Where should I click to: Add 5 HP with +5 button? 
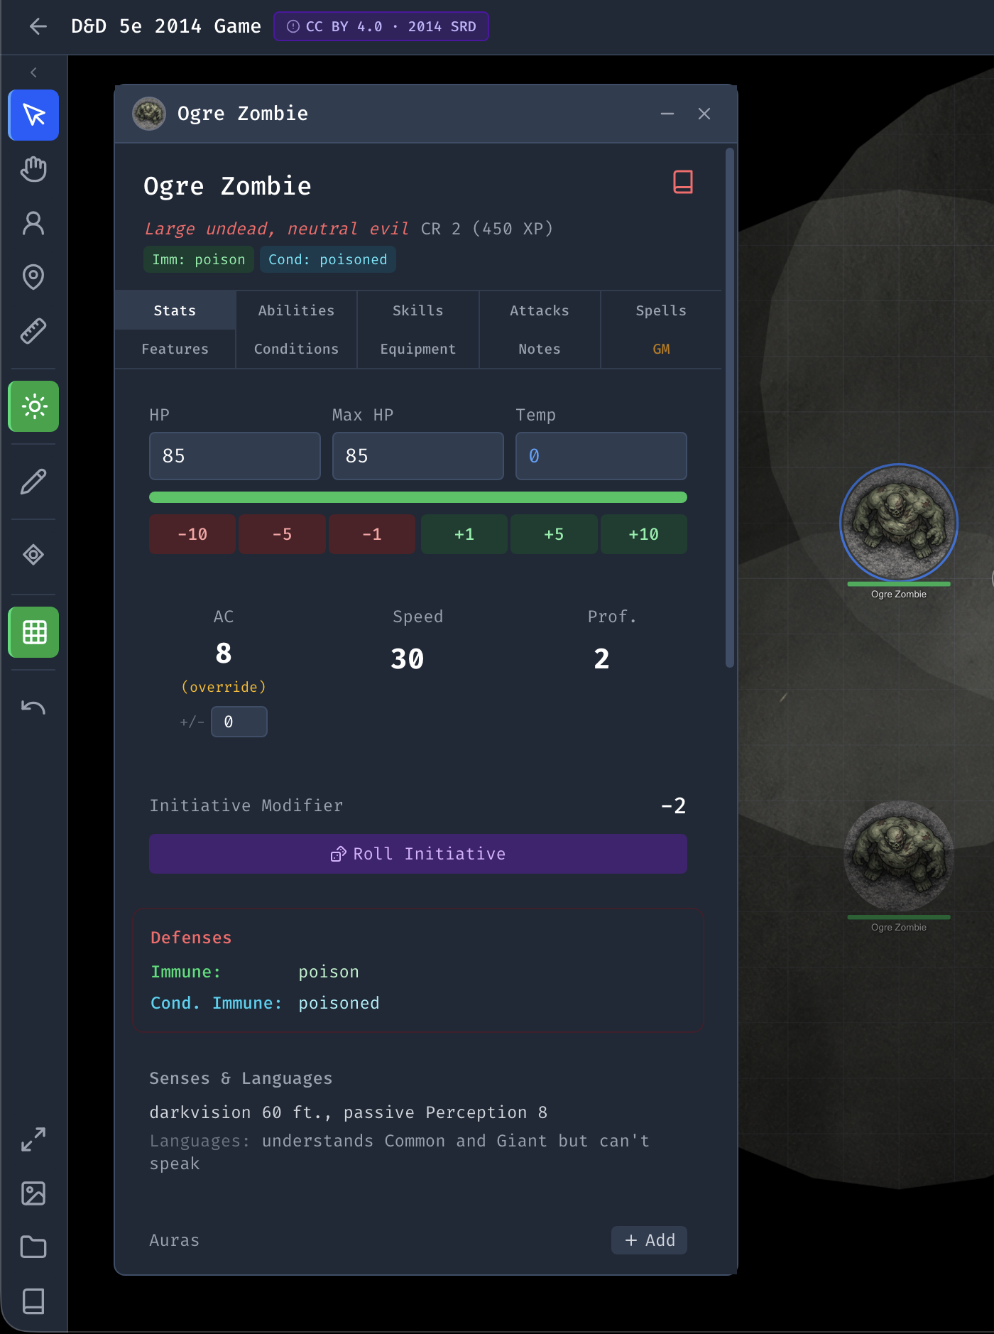[554, 534]
